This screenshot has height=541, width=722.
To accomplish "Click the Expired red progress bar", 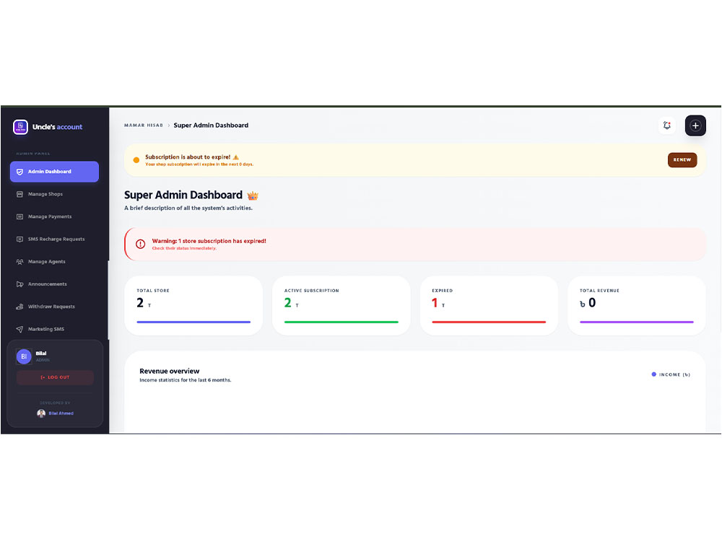I will pos(489,322).
